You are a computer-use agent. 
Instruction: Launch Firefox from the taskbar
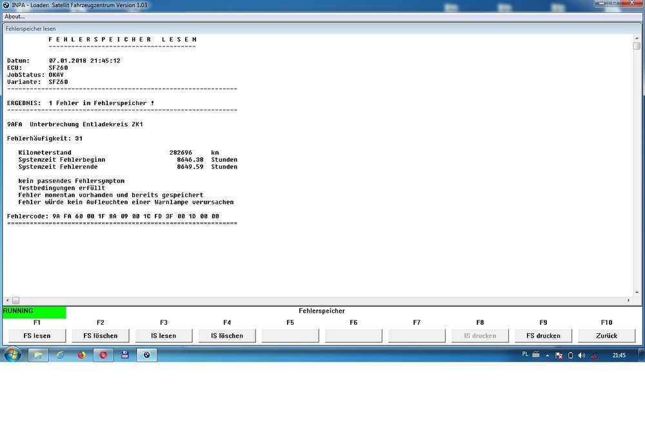81,355
